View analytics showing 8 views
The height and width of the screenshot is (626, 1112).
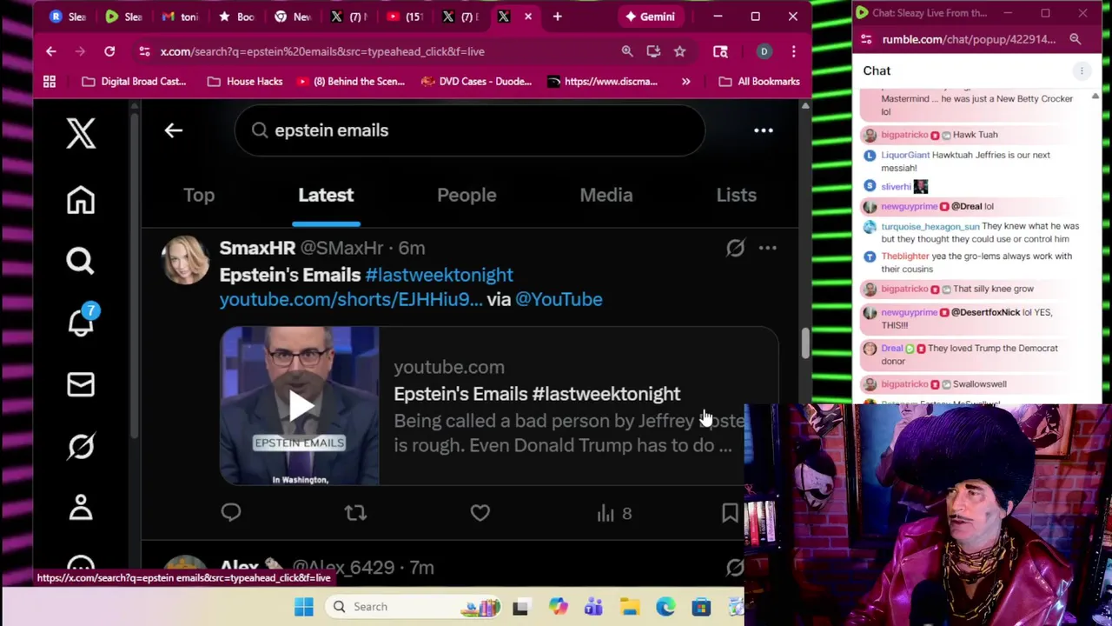(x=614, y=514)
